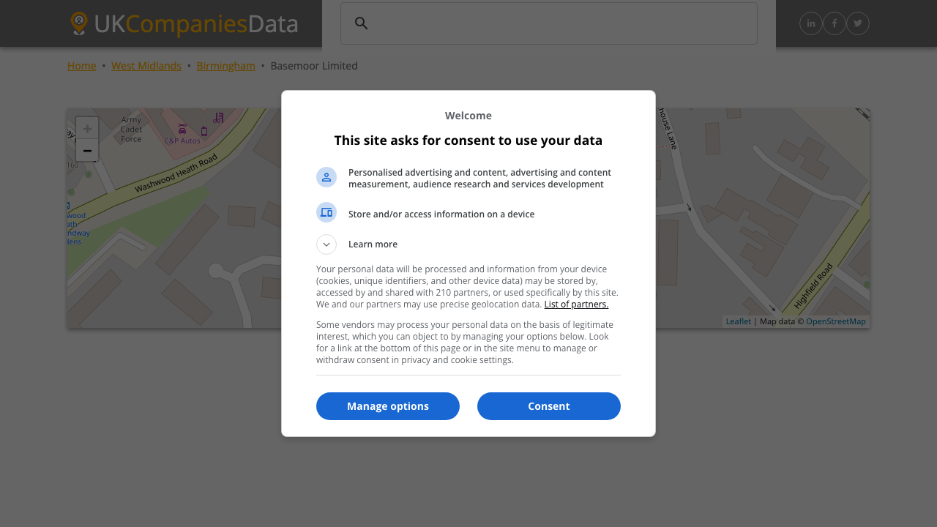This screenshot has width=937, height=527.
Task: Click the Twitter icon in header
Action: [858, 23]
